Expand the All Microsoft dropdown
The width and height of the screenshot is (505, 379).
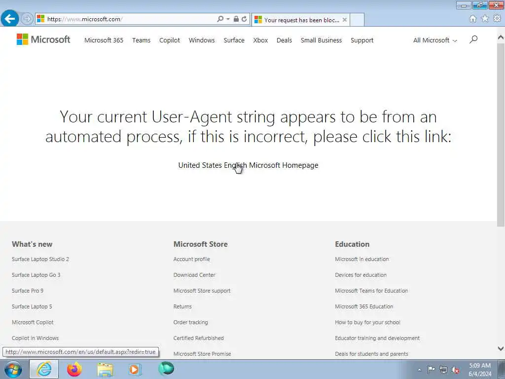tap(435, 40)
